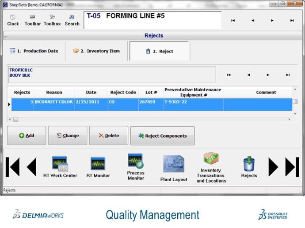
Task: Open the Toolbar option icon
Action: click(x=32, y=18)
